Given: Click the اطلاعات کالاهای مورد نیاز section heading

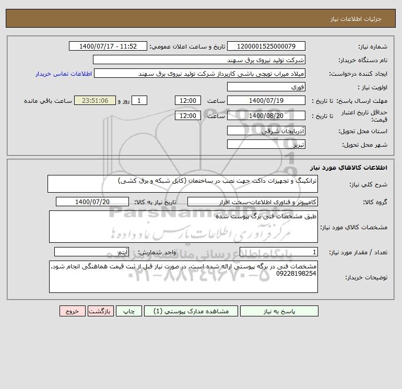Looking at the screenshot, I should click(349, 168).
